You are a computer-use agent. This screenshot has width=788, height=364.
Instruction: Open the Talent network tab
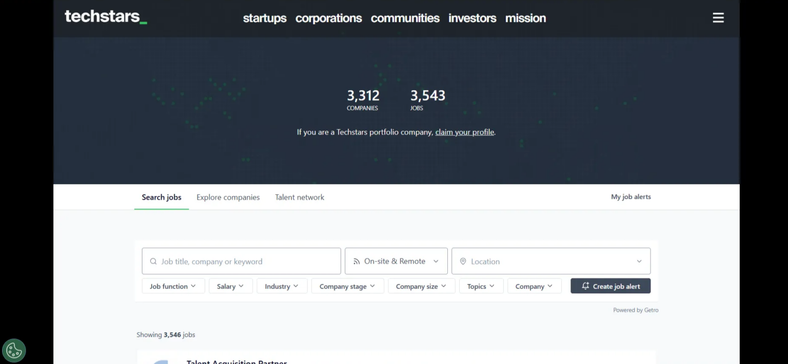(300, 197)
